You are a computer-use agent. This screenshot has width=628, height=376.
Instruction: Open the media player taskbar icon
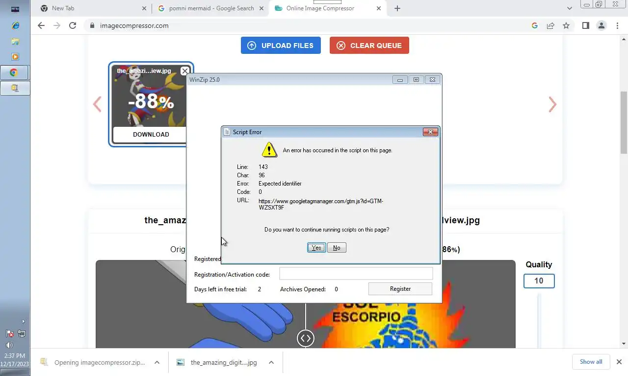pyautogui.click(x=15, y=57)
